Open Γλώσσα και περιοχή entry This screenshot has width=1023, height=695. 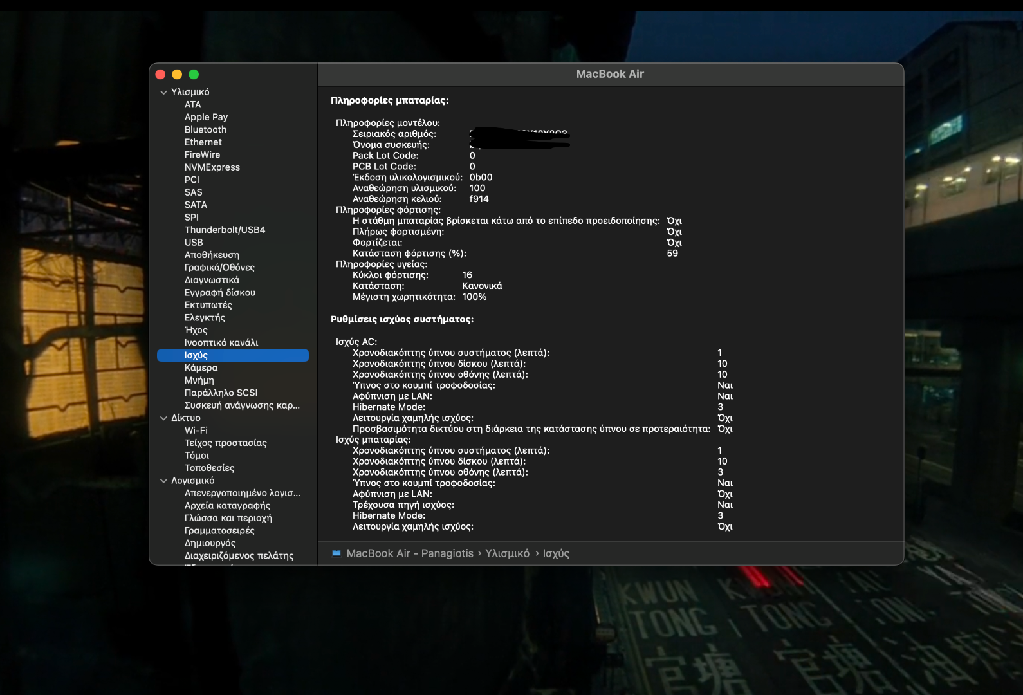pyautogui.click(x=228, y=519)
